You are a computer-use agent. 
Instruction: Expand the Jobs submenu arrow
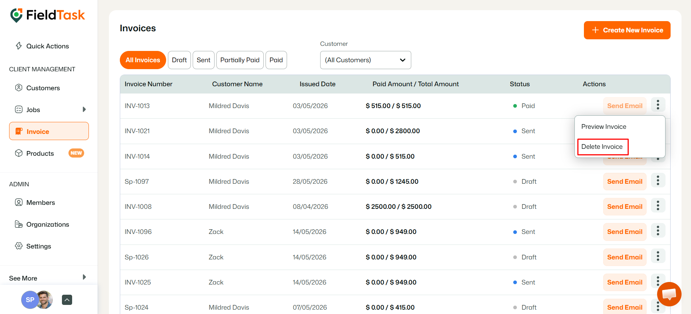coord(84,110)
